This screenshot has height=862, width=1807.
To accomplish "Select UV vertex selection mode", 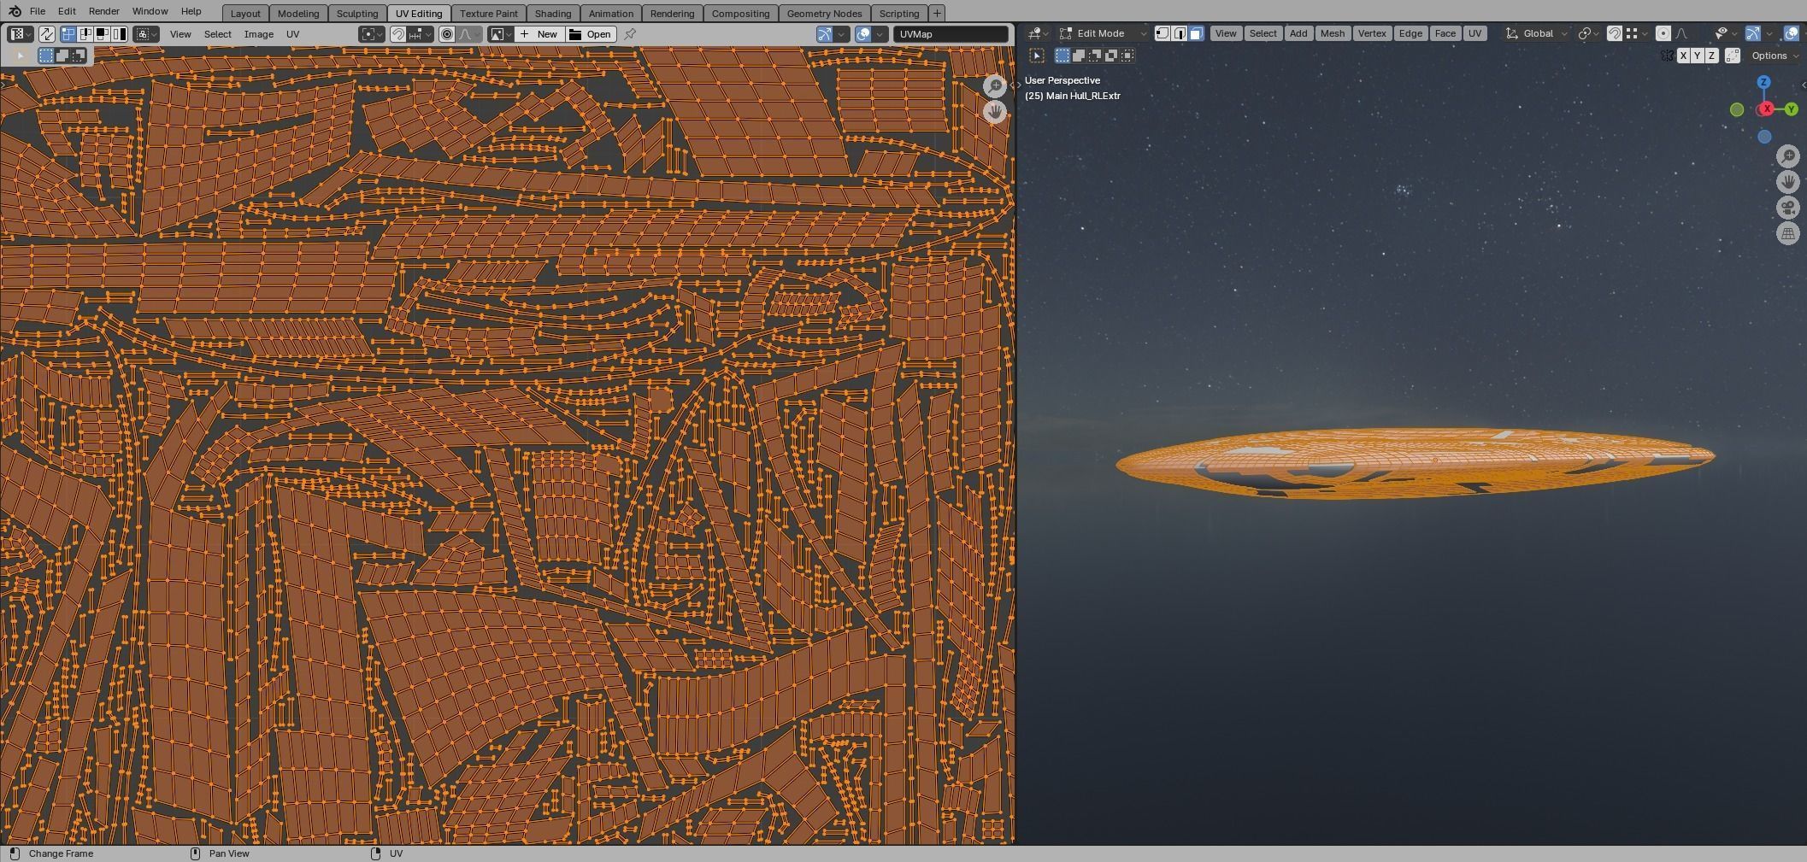I will pos(68,34).
